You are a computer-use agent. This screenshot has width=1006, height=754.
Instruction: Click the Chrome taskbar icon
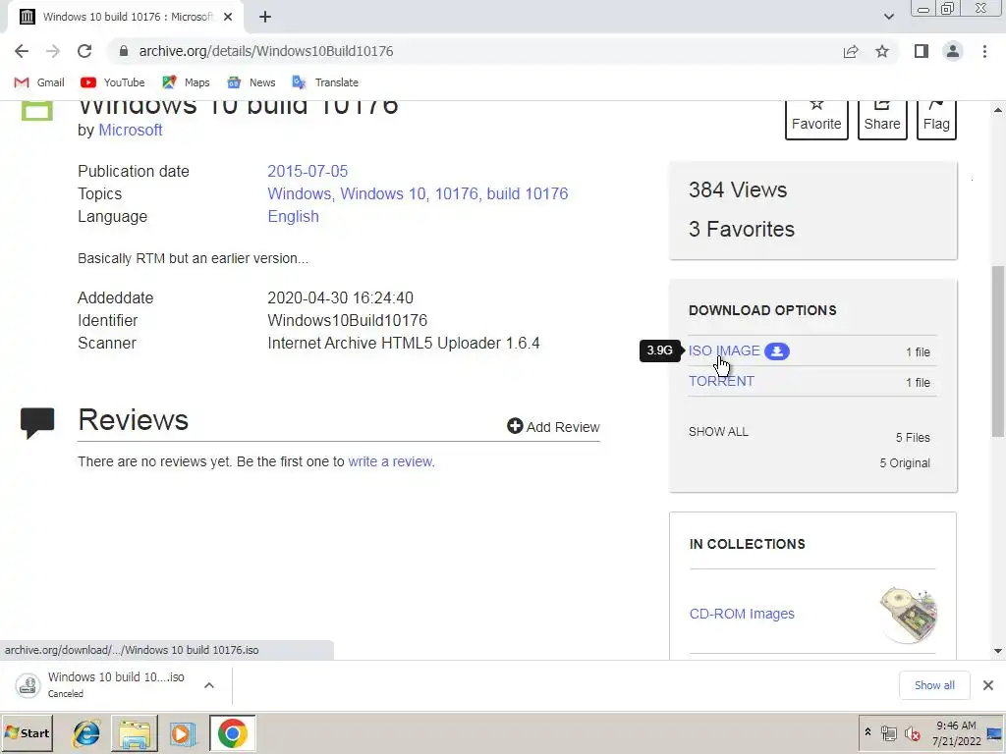click(x=232, y=732)
